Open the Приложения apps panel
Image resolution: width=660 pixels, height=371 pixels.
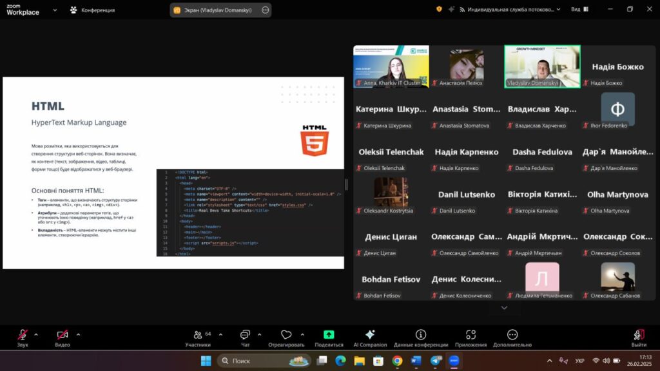(x=471, y=338)
